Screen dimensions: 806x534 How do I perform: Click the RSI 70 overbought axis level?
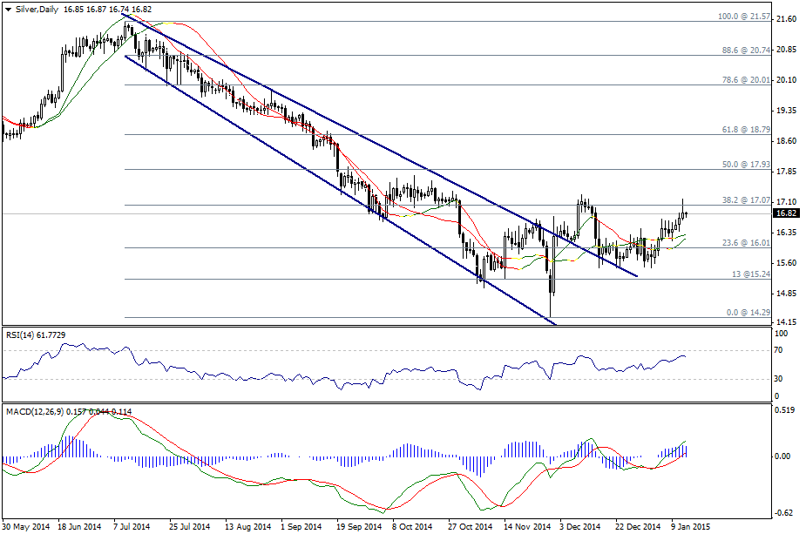(780, 350)
